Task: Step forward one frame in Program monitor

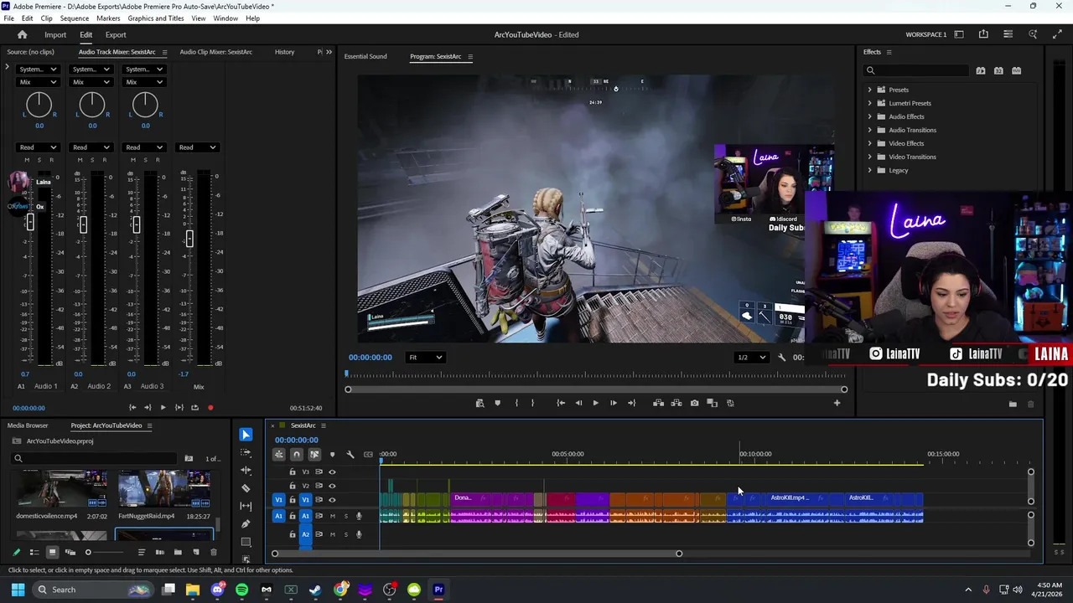Action: 614,404
